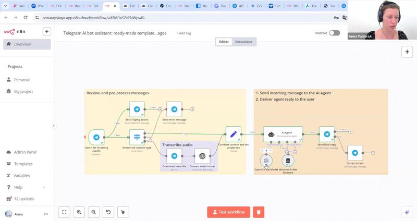Click the Add tag link

click(x=183, y=33)
